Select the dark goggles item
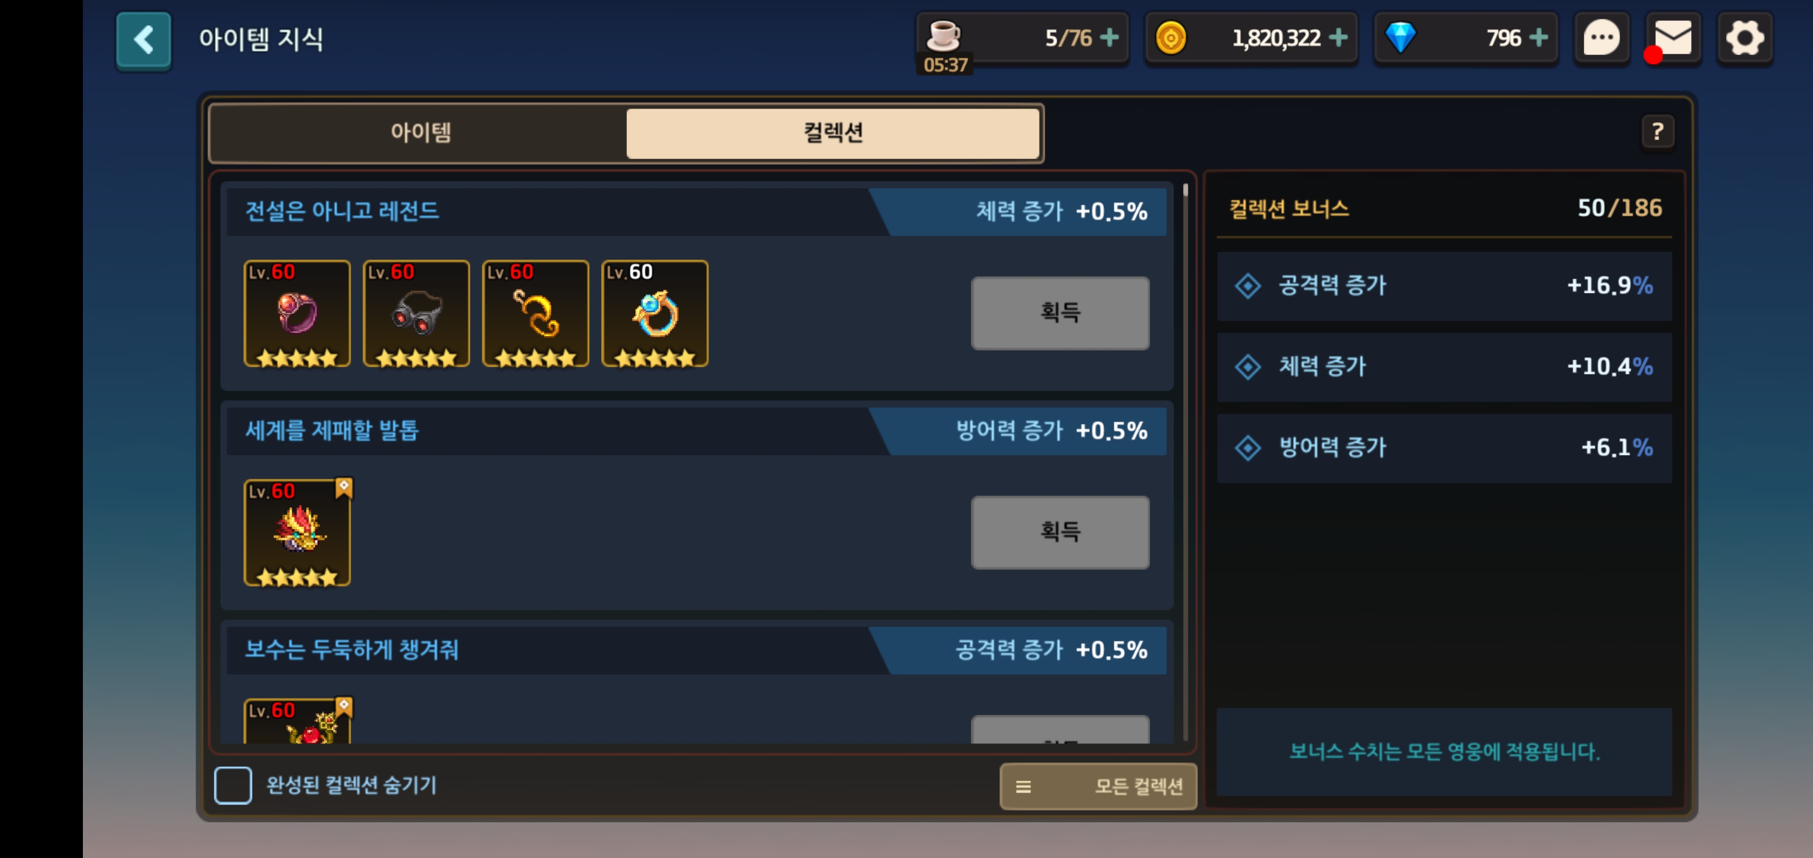This screenshot has height=858, width=1813. tap(416, 313)
